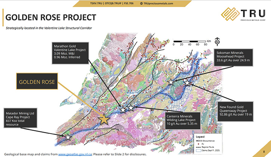The width and height of the screenshot is (271, 157).
Task: Click the Legend heading
Action: [x=200, y=136]
